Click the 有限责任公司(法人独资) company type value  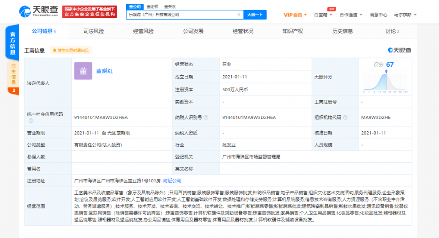98,145
